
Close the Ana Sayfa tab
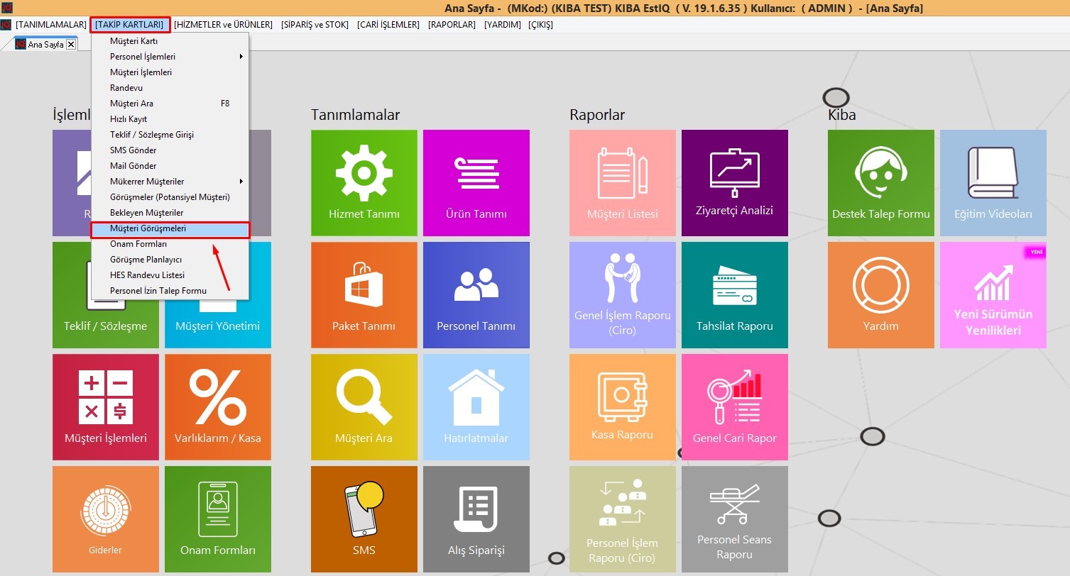pyautogui.click(x=70, y=45)
